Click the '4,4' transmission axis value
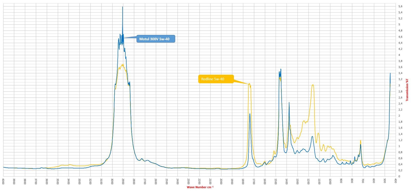The image size is (411, 191). tap(400, 43)
